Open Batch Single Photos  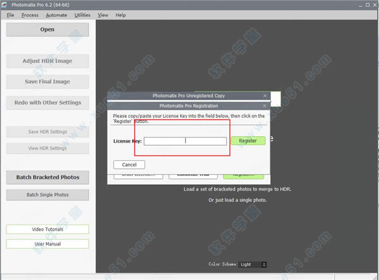pos(47,195)
